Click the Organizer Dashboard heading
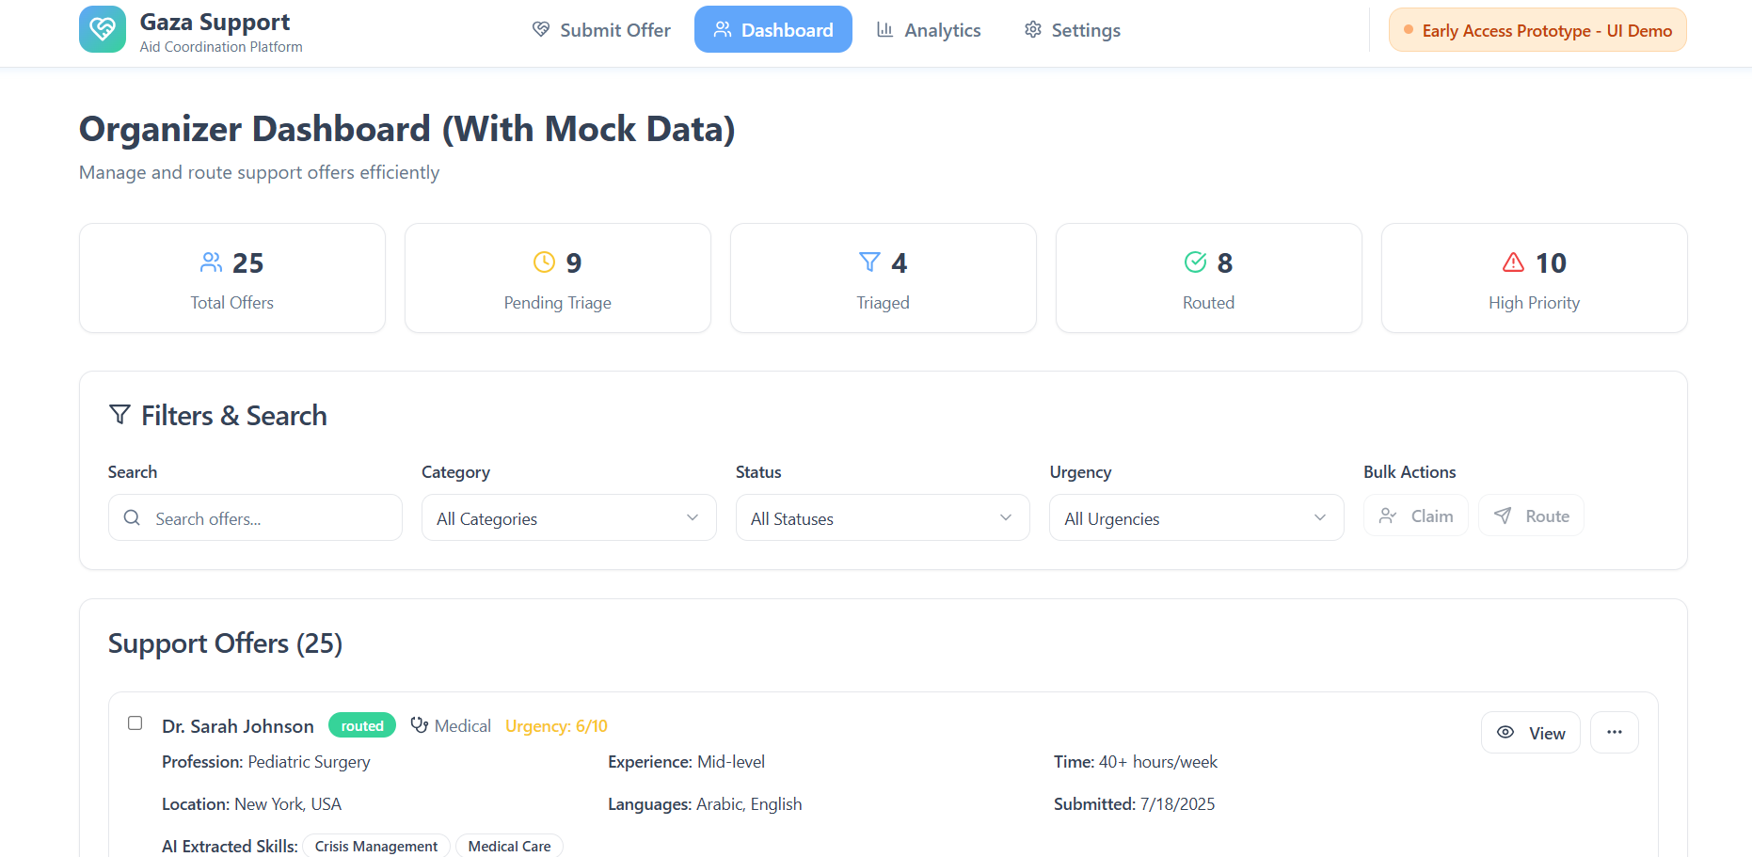 coord(406,129)
